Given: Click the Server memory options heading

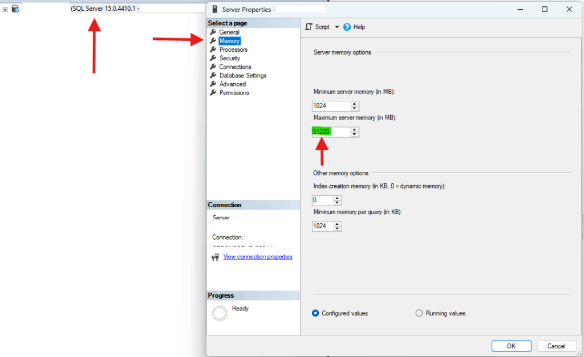Looking at the screenshot, I should tap(342, 52).
